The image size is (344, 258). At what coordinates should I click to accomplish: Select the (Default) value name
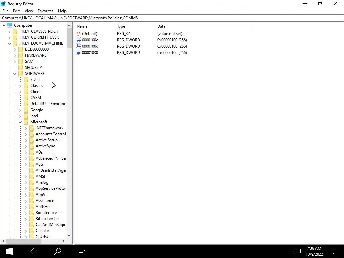[89, 34]
